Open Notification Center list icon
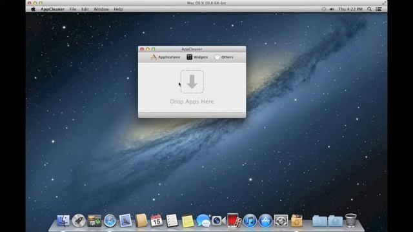Image resolution: width=413 pixels, height=232 pixels. click(x=379, y=9)
